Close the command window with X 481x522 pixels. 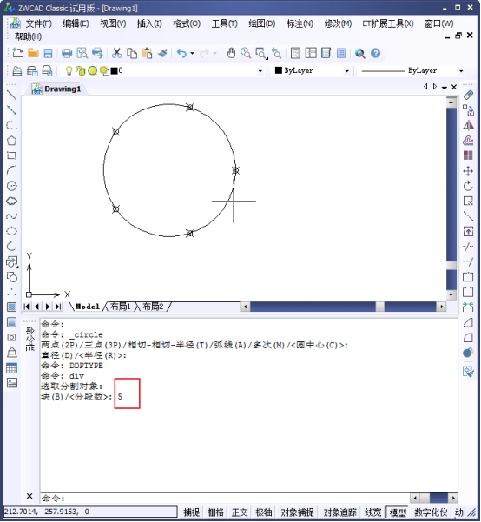click(x=30, y=496)
